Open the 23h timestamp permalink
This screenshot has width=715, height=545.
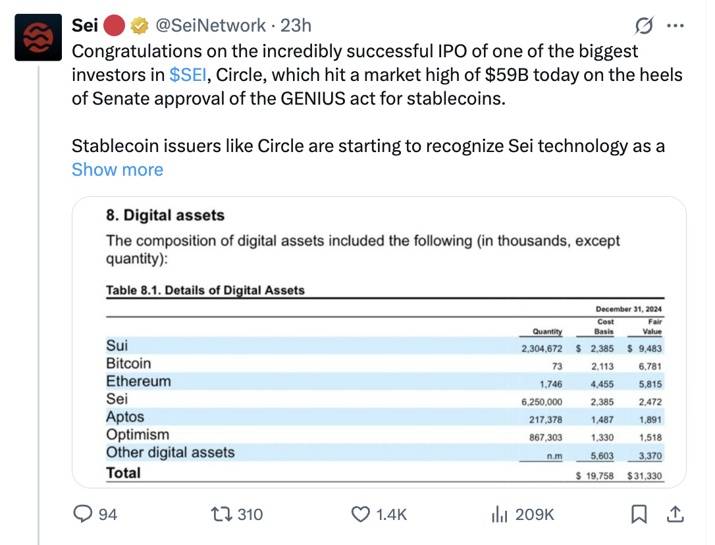[296, 26]
